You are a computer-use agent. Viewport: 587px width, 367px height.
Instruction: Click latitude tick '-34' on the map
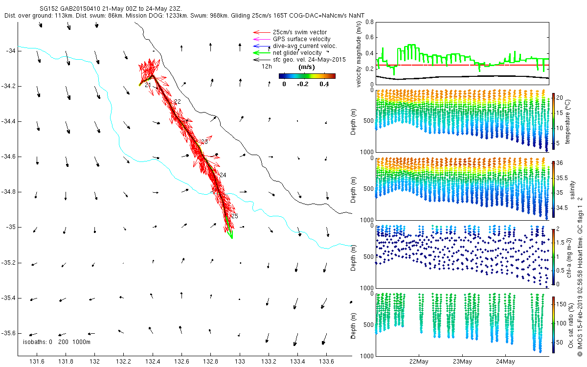[x=11, y=51]
